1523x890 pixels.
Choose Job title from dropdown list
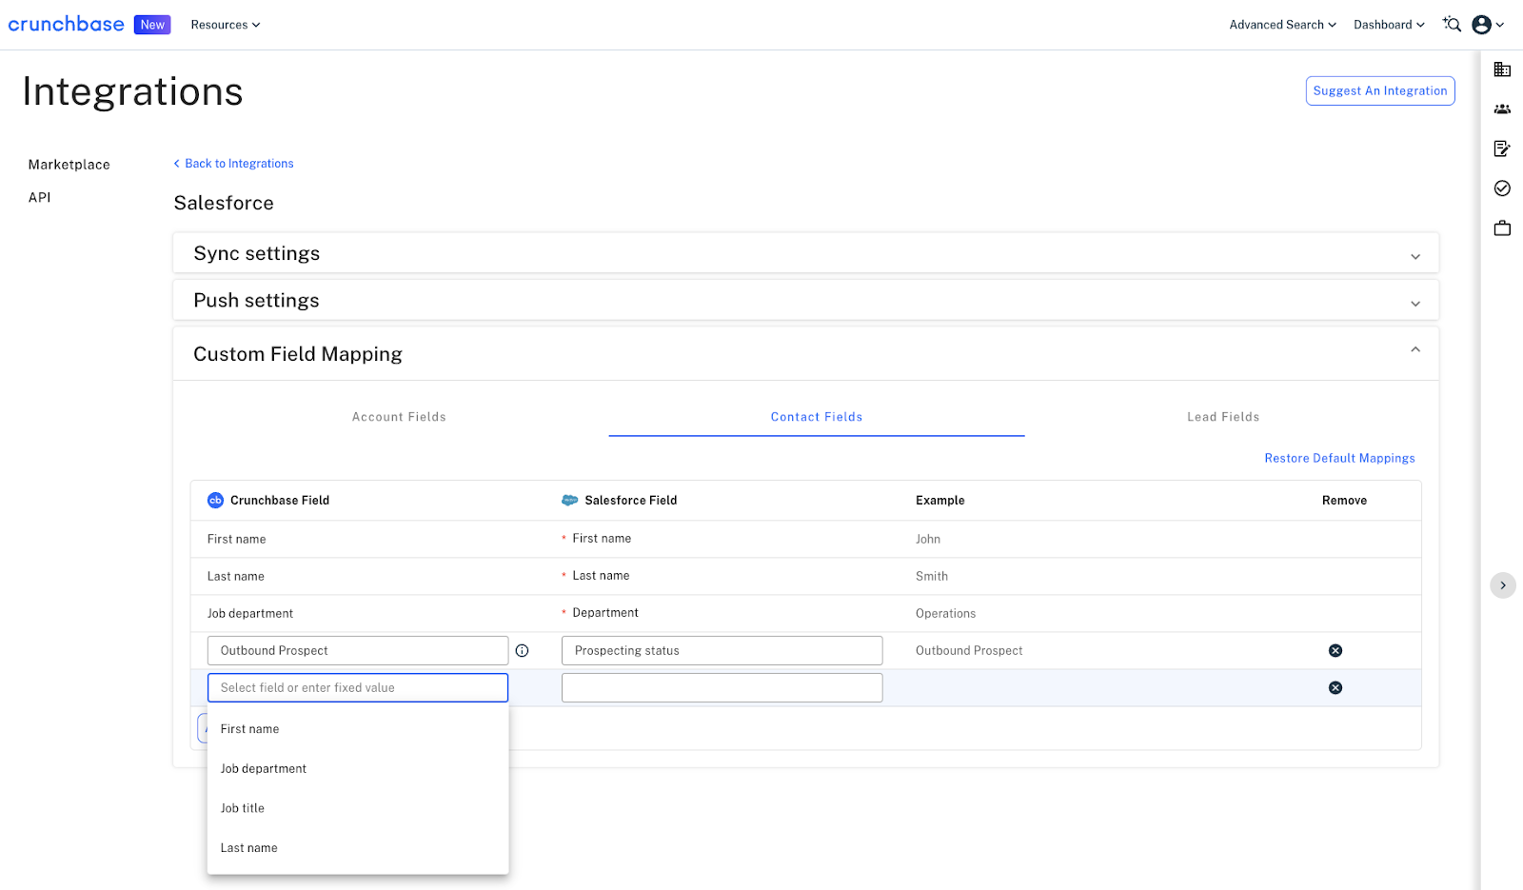pos(358,808)
